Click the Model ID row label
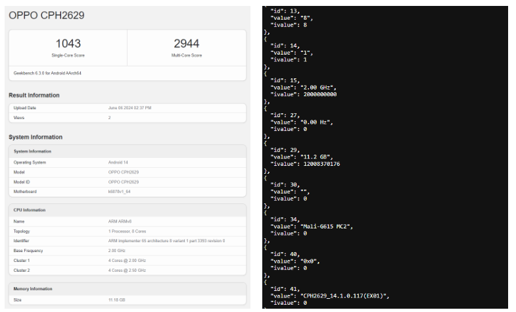516x312 pixels. click(22, 182)
